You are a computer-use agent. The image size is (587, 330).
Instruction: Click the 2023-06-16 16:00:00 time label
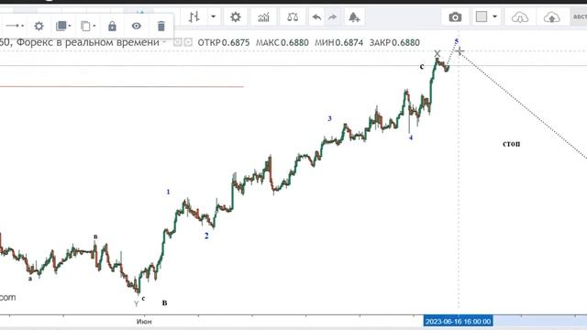(x=459, y=322)
